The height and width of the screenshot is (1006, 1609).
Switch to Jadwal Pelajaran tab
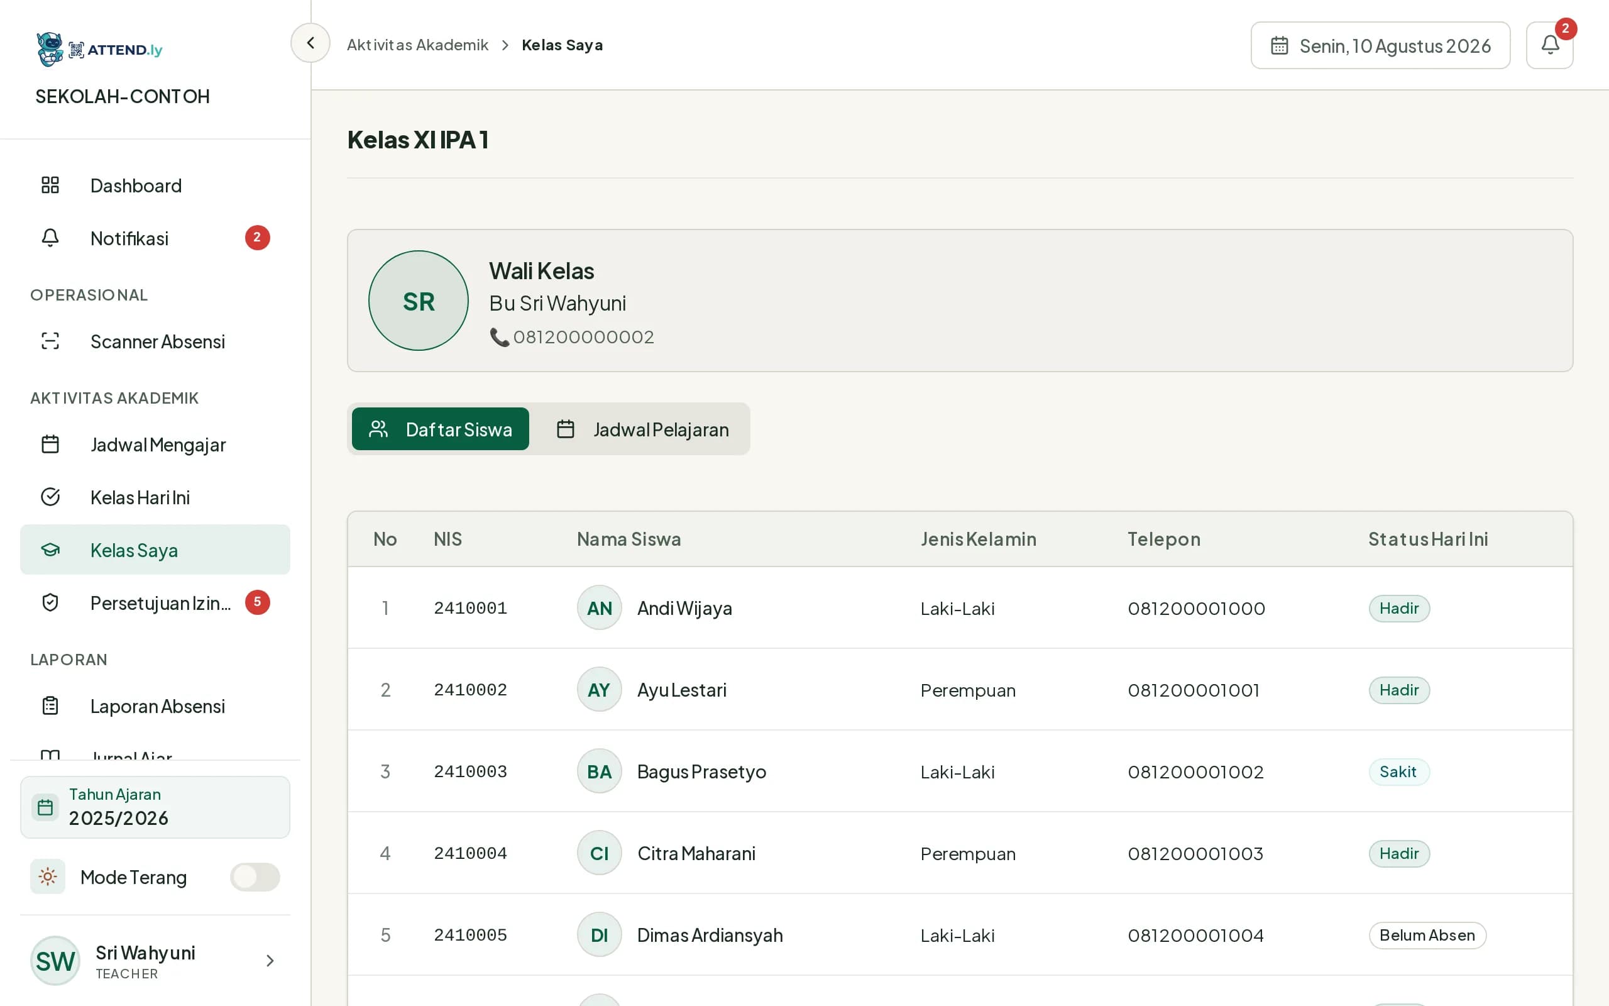pos(642,429)
